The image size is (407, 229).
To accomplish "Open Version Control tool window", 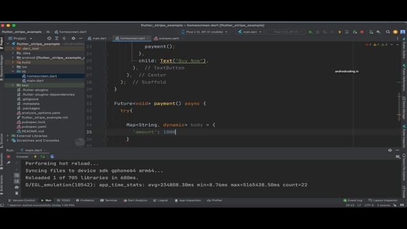I will click(21, 200).
